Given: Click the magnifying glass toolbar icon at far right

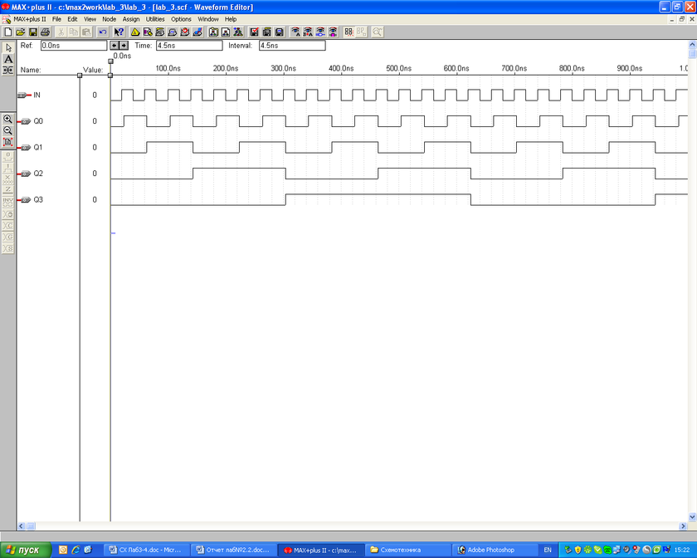Looking at the screenshot, I should pos(377,32).
